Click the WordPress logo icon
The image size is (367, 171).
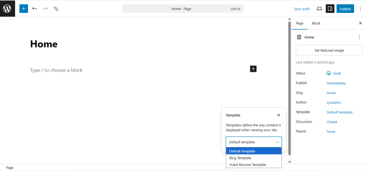pos(8,9)
